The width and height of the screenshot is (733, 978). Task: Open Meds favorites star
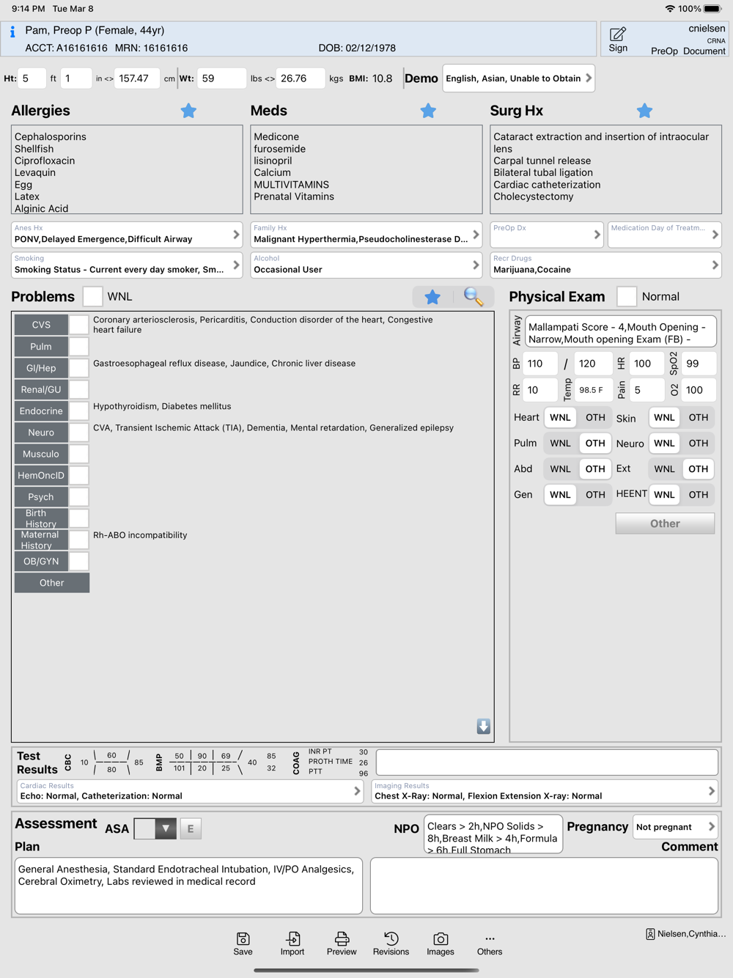[x=428, y=111]
